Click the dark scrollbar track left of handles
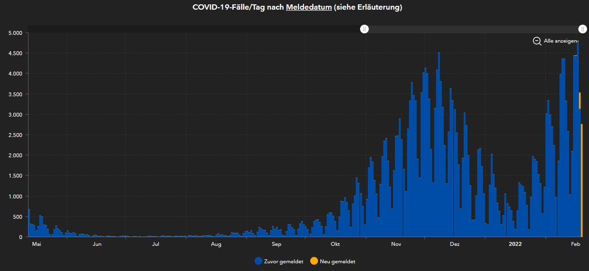The height and width of the screenshot is (271, 589). pos(194,29)
